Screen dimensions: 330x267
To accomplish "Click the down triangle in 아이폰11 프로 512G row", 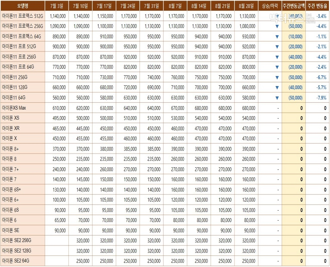I will tap(277, 47).
